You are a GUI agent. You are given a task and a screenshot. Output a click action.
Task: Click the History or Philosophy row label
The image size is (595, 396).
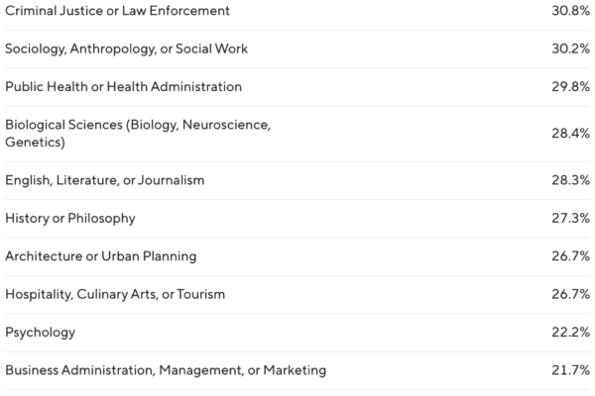point(69,218)
